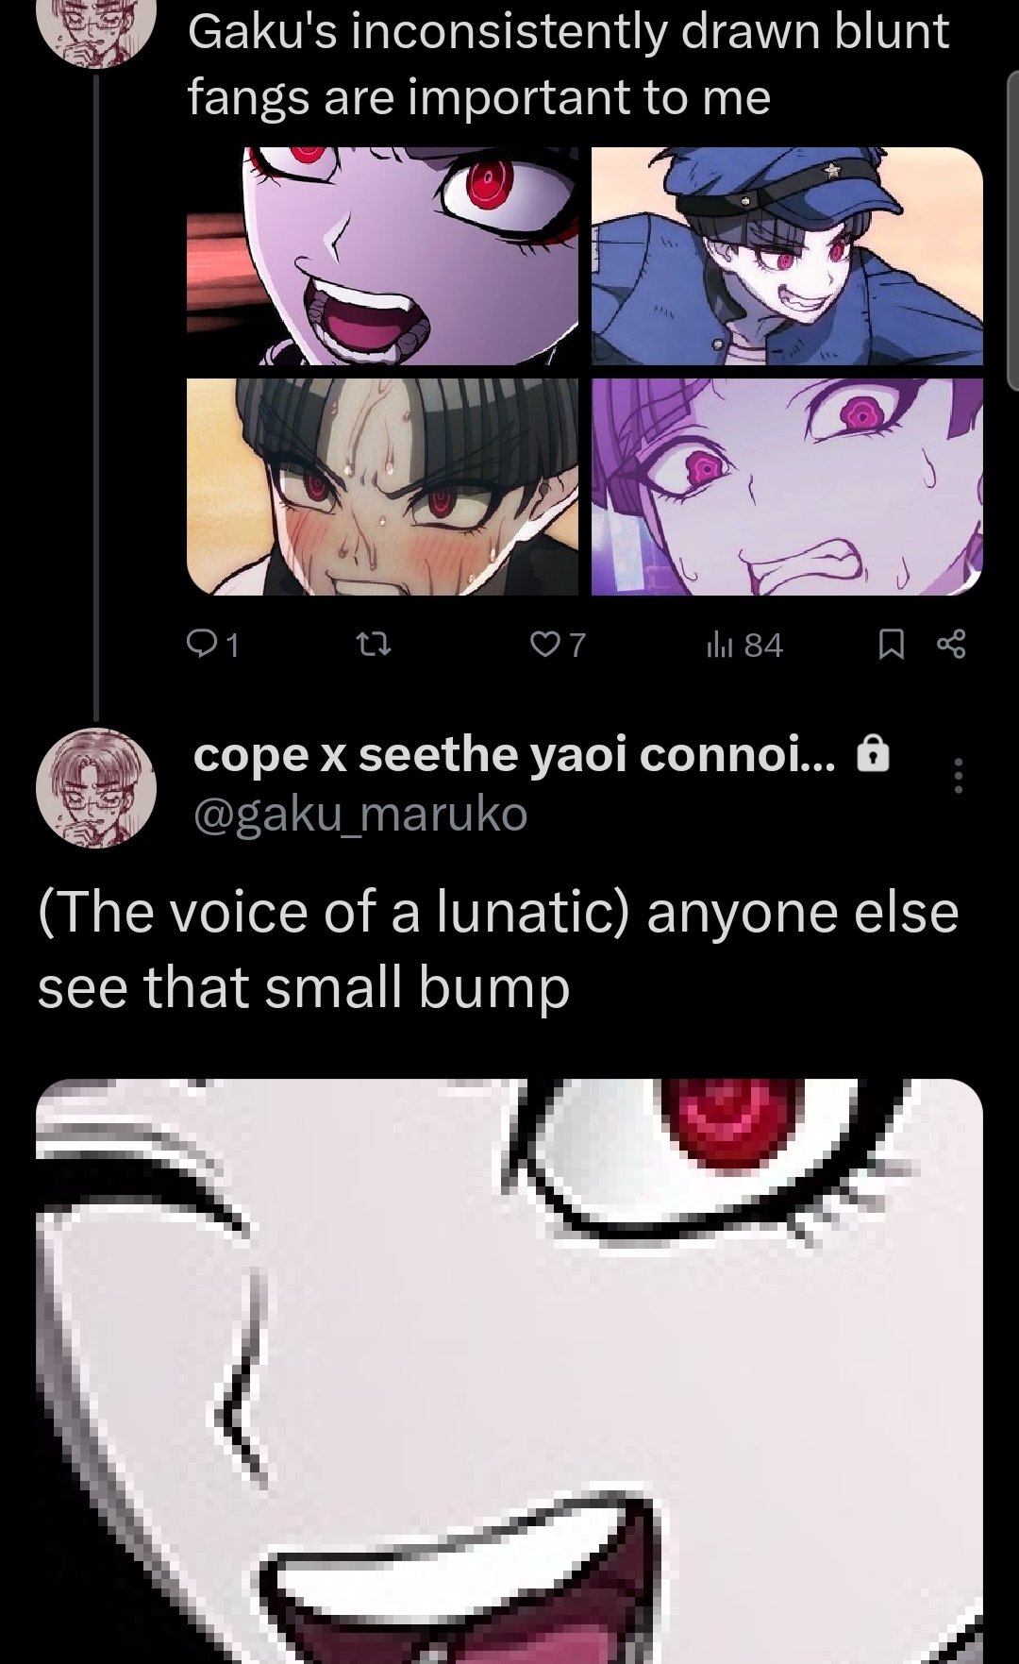
Task: Tap the reply author's profile avatar
Action: coord(95,788)
